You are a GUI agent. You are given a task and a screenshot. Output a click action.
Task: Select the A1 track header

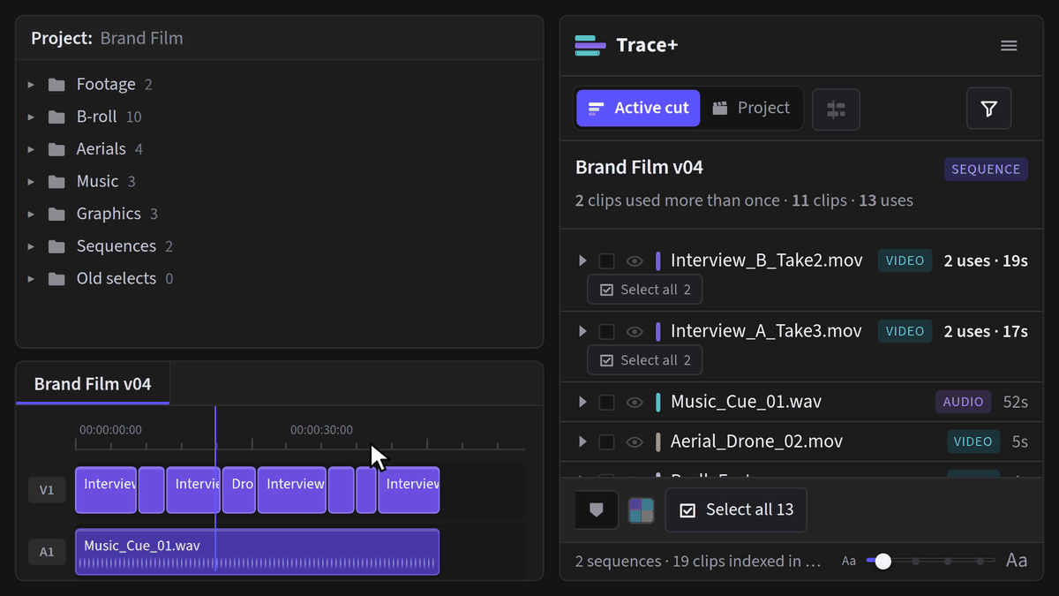click(47, 552)
